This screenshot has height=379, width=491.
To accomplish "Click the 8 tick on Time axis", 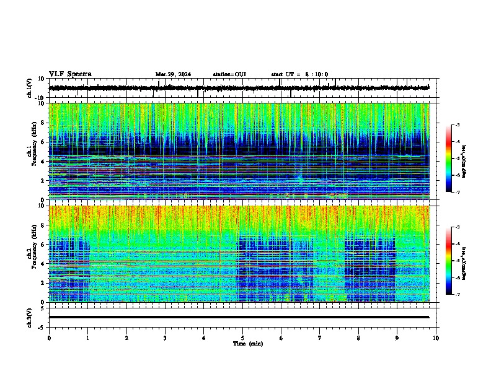I will tap(358, 338).
